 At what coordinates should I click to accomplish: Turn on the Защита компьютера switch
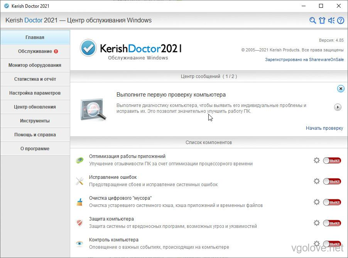tap(332, 223)
